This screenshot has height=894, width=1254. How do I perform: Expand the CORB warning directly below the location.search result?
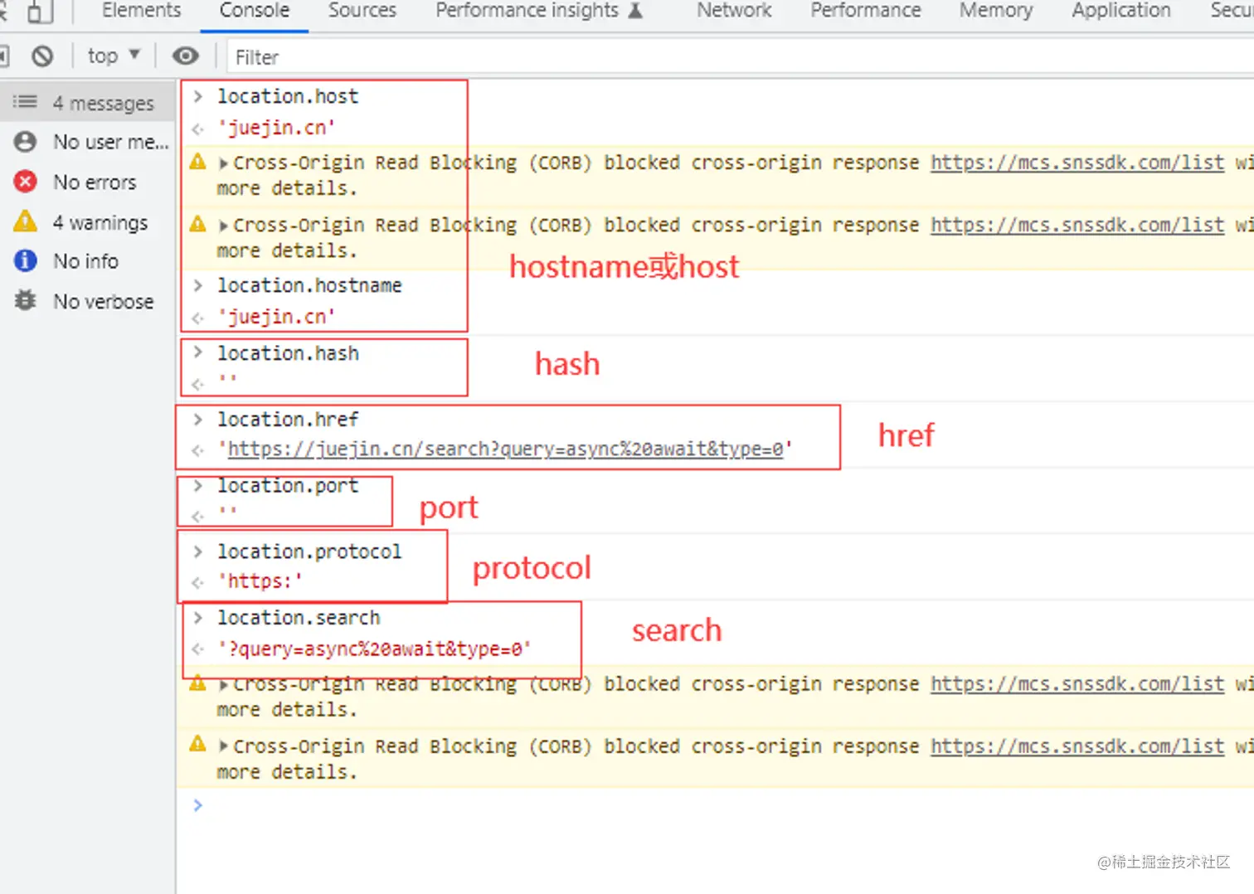223,685
